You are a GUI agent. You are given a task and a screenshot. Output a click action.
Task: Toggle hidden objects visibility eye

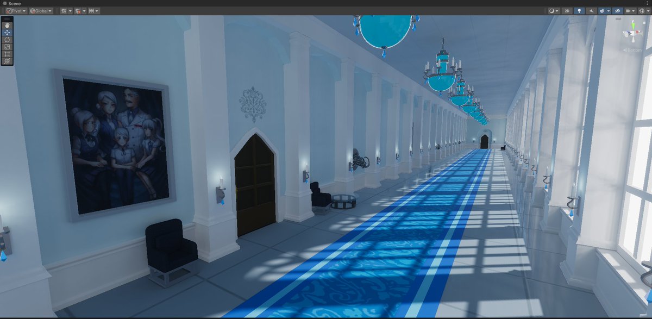(618, 11)
